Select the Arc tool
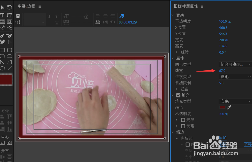Viewport: 252px width, 162px height. pos(10,62)
